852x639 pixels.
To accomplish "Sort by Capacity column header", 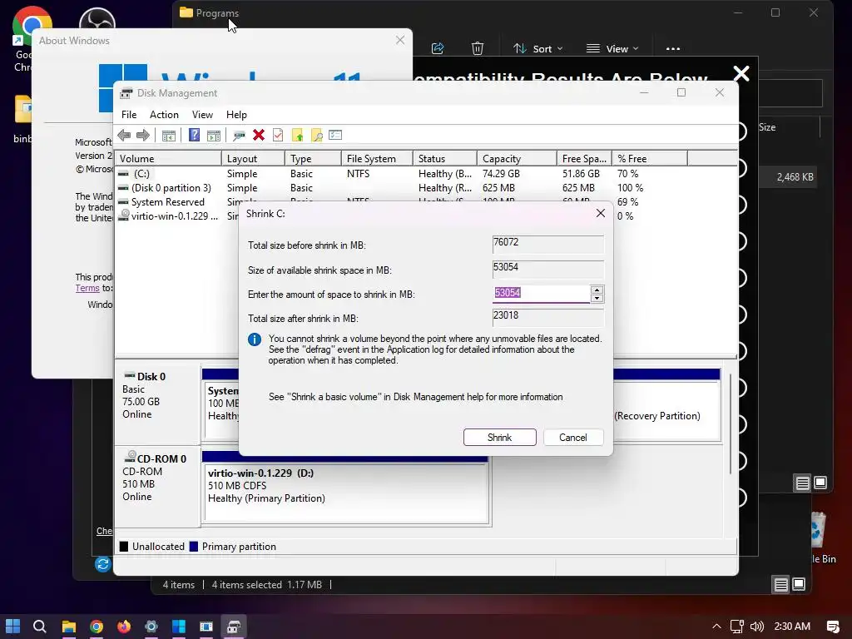I will coord(517,159).
